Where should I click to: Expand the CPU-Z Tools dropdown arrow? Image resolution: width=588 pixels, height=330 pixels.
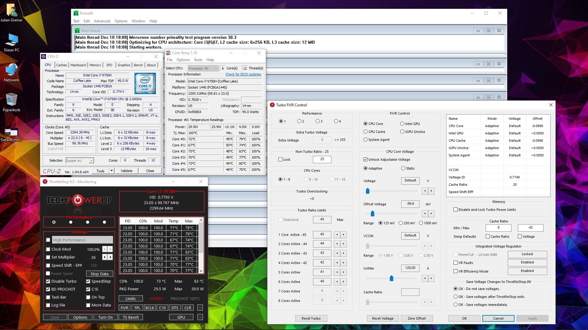point(111,171)
